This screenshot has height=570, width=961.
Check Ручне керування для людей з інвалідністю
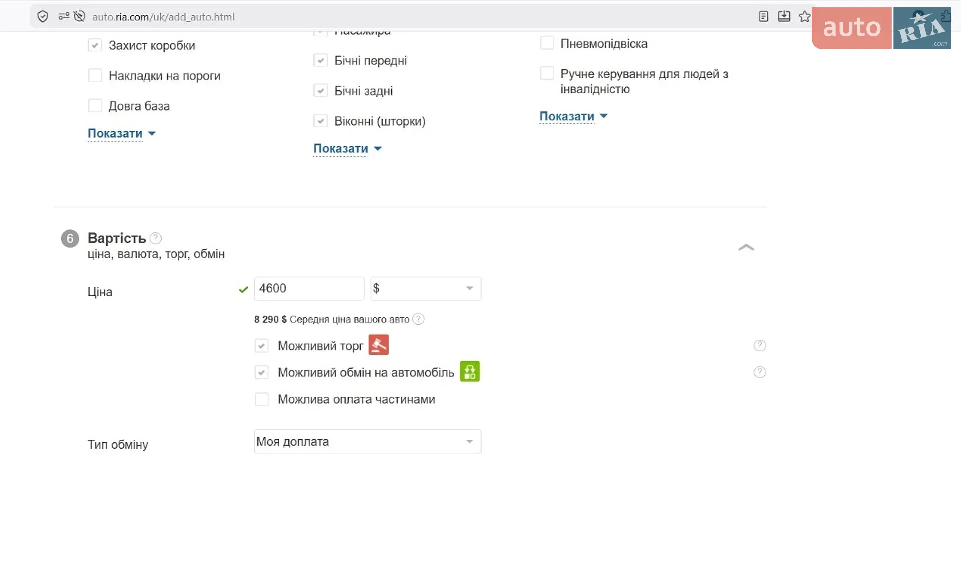(547, 73)
